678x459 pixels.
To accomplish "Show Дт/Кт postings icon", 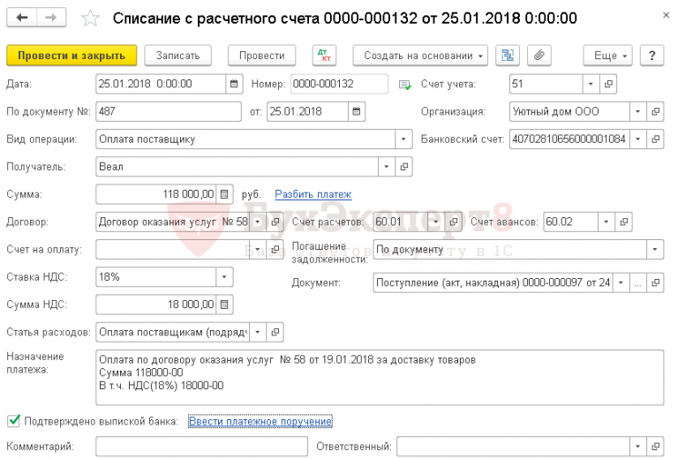I will pyautogui.click(x=324, y=56).
